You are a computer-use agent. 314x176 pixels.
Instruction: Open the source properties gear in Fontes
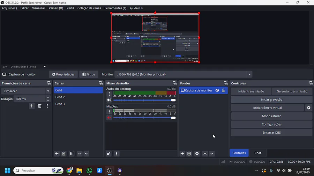click(197, 153)
